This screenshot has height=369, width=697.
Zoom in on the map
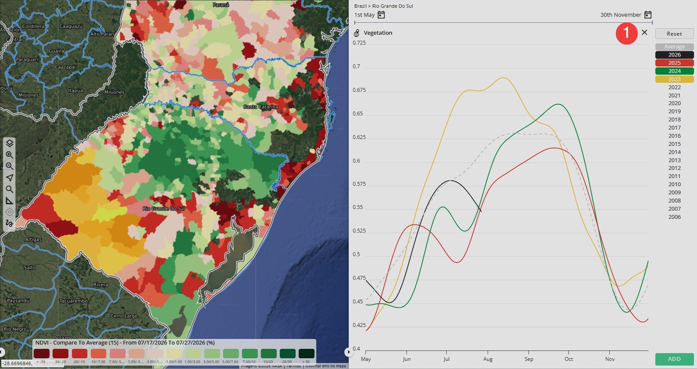tap(9, 155)
